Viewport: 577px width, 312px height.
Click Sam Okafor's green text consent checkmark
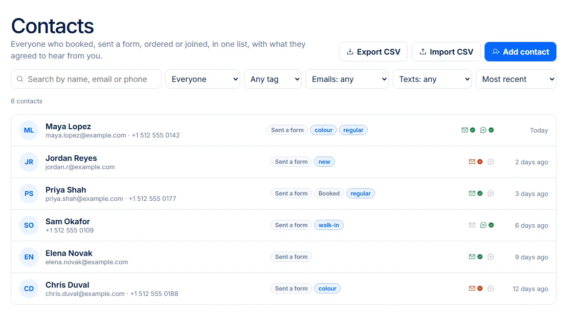pos(491,225)
